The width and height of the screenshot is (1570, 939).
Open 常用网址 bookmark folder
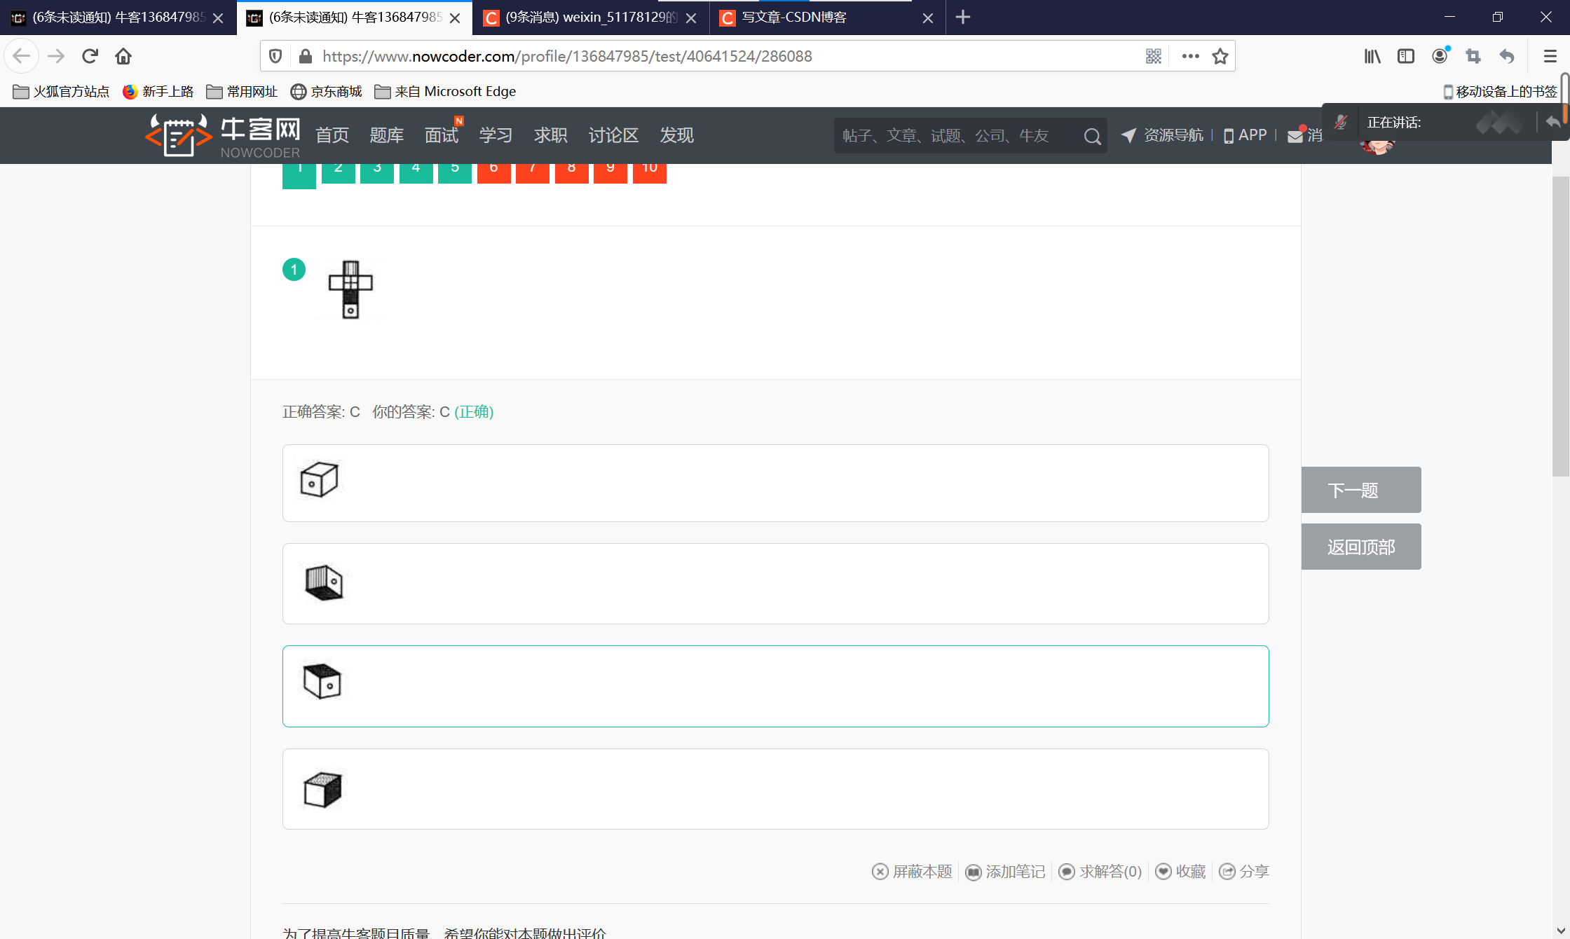tap(243, 92)
